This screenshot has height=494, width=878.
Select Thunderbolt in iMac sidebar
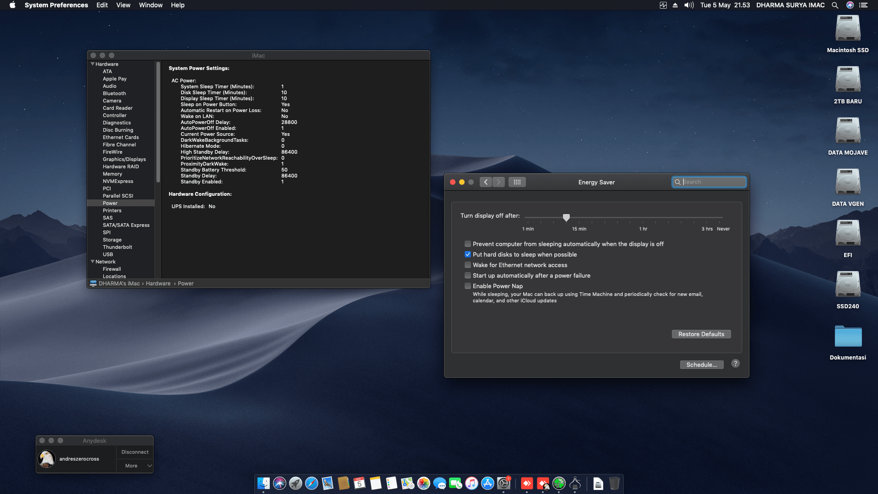117,247
